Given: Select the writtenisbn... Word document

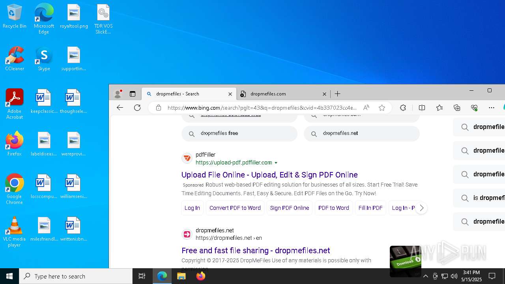Looking at the screenshot, I should [73, 230].
